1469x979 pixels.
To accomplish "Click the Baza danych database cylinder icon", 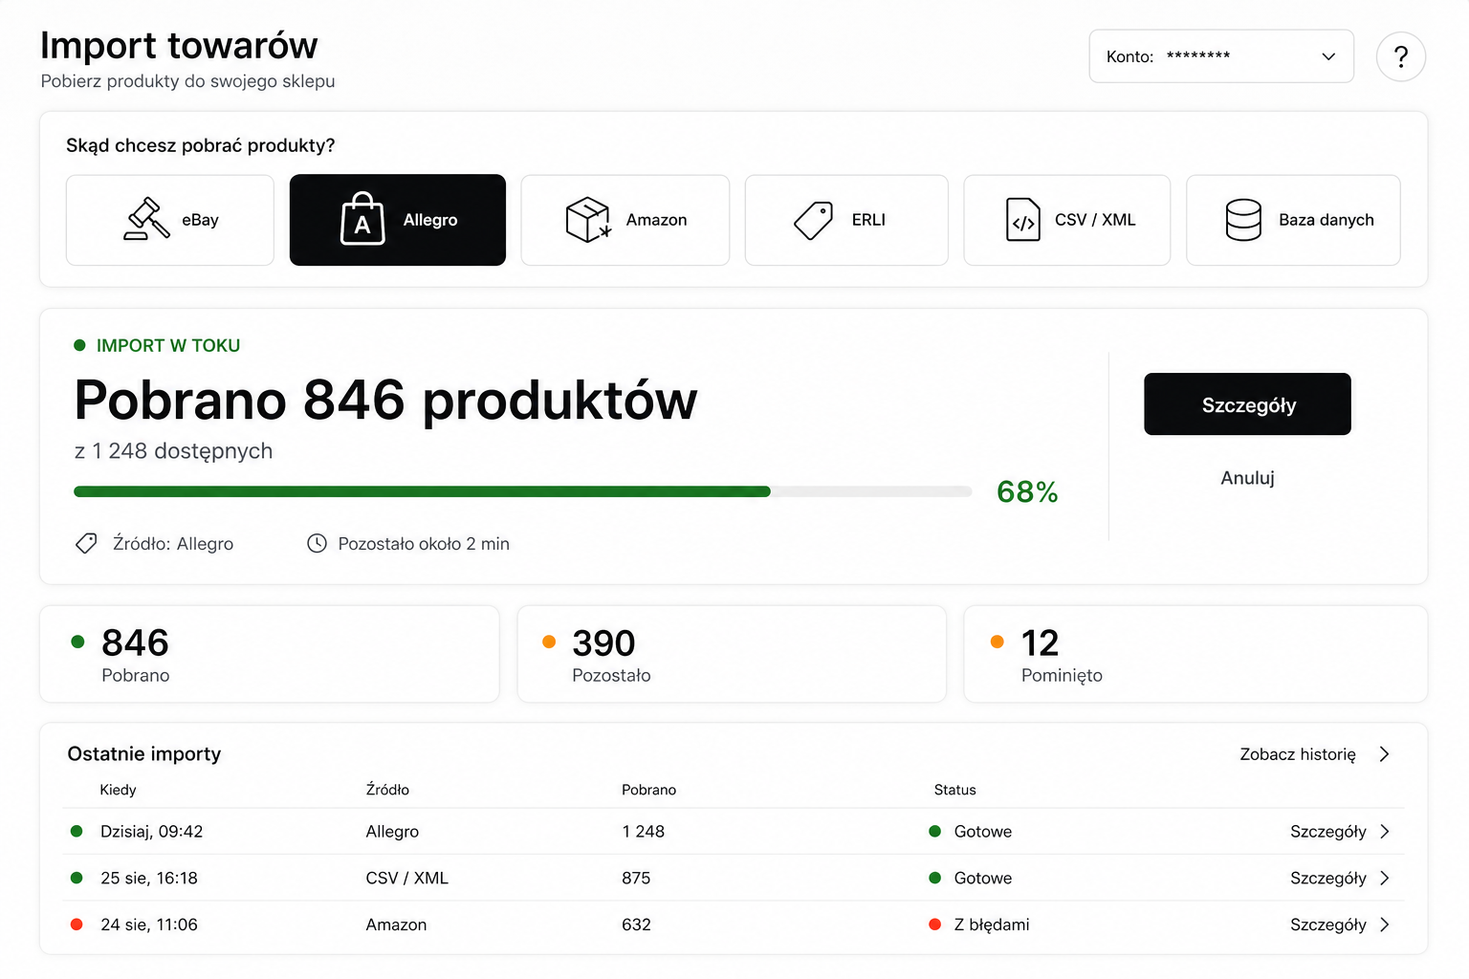I will click(x=1243, y=220).
